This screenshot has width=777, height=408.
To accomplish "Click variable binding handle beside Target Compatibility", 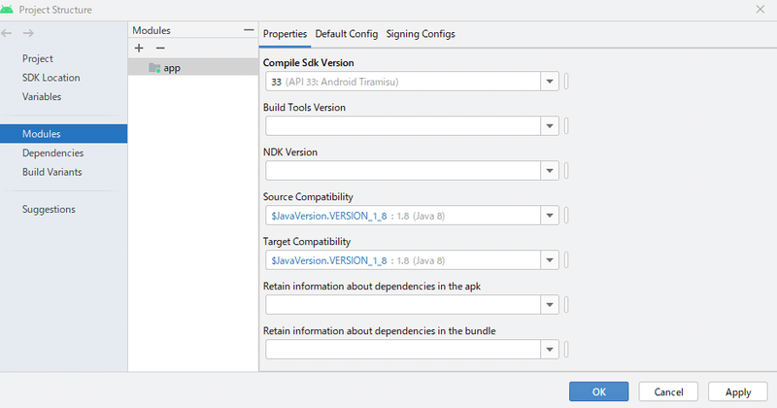I will point(566,260).
